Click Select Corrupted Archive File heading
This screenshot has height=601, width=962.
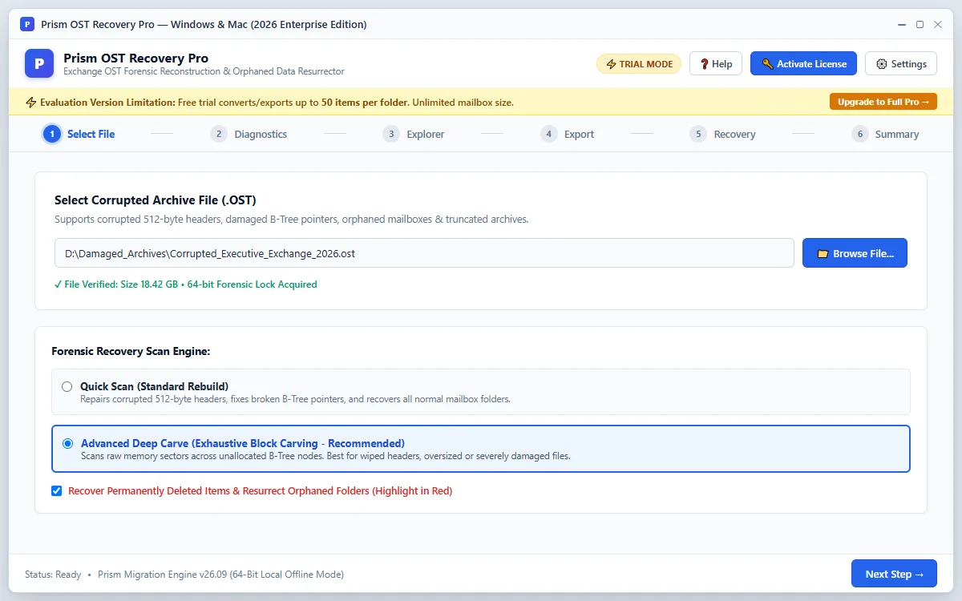point(156,200)
